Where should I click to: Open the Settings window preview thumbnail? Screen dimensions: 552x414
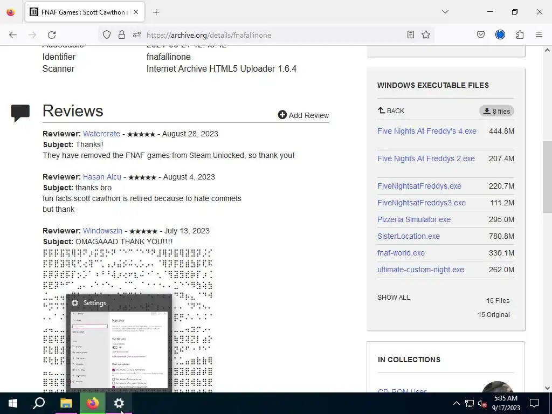(x=119, y=350)
